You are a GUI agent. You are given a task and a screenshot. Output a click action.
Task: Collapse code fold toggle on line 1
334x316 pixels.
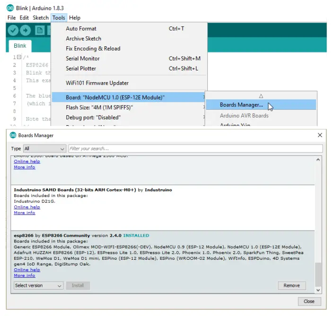pos(19,57)
